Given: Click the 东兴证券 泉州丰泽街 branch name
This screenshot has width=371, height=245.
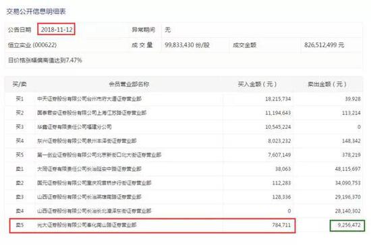Looking at the screenshot, I should click(x=87, y=141).
